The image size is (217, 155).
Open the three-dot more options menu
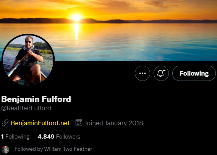pyautogui.click(x=143, y=73)
